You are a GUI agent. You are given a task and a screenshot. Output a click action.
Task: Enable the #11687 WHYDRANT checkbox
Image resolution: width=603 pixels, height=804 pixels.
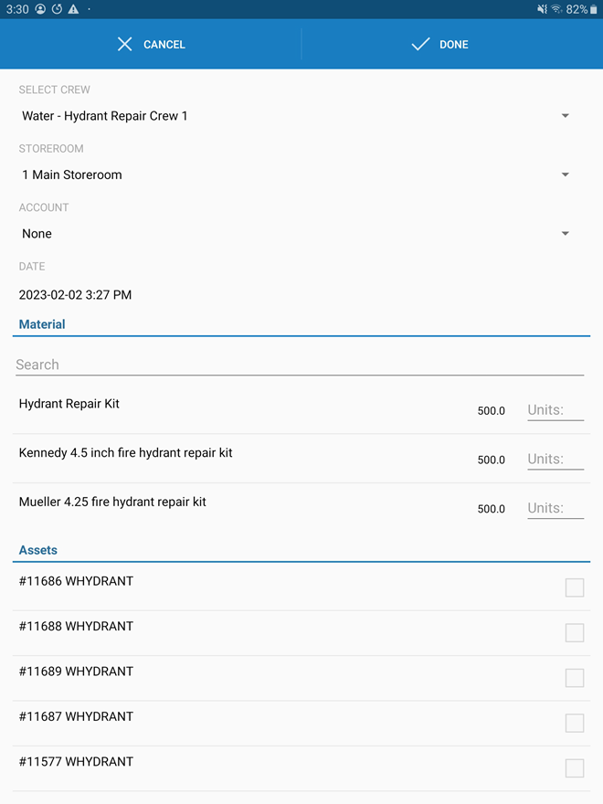(x=574, y=723)
